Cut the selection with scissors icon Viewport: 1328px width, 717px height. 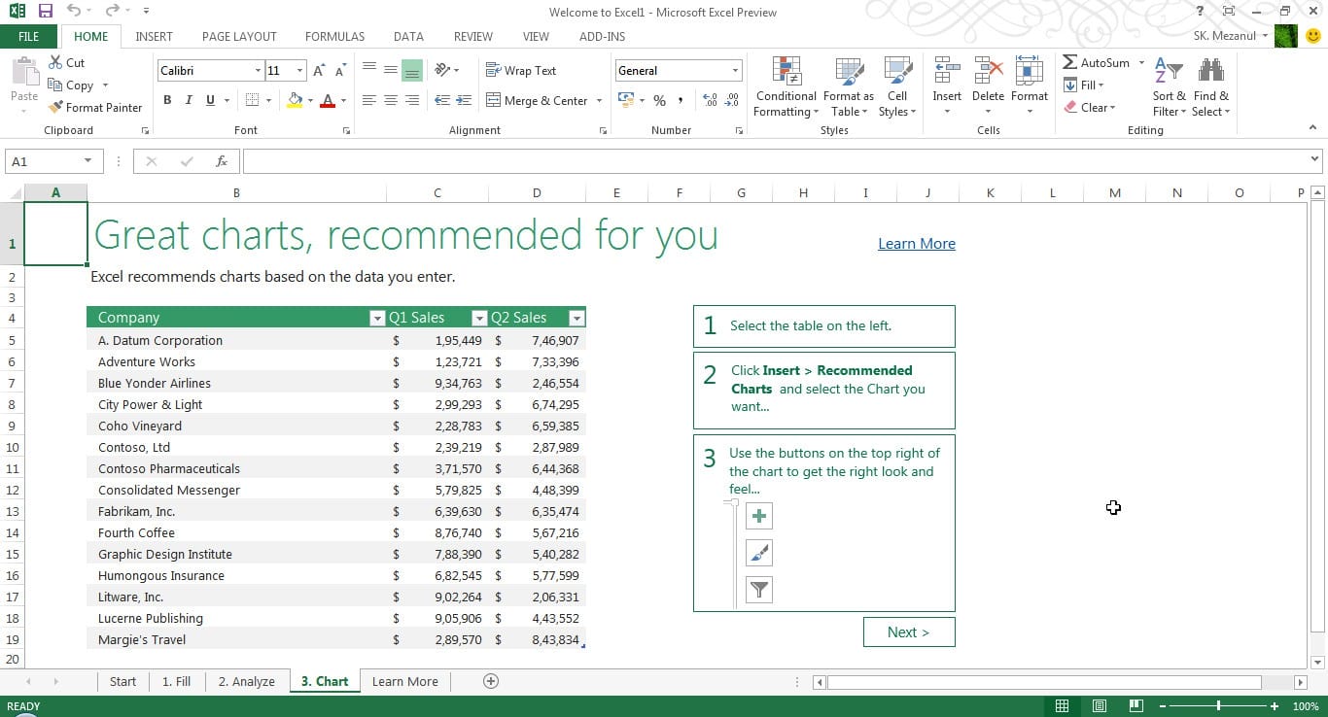(55, 62)
